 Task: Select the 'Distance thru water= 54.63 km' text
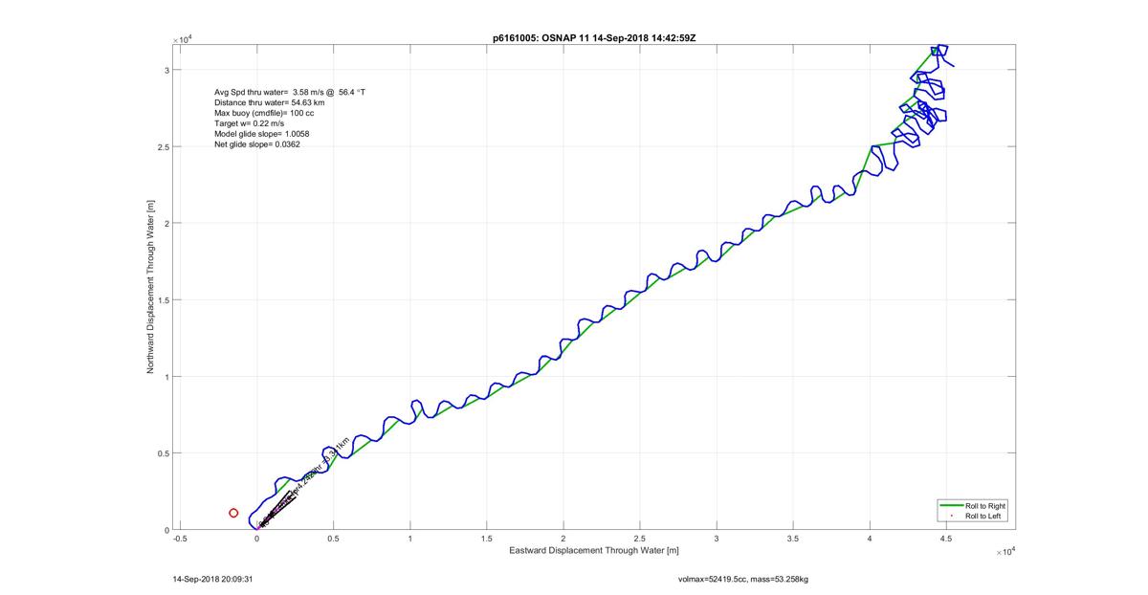point(270,103)
